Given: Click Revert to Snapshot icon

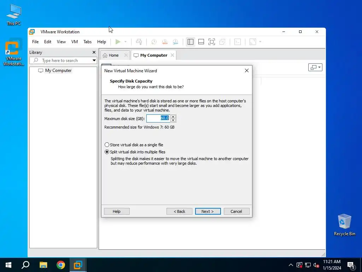Looking at the screenshot, I should (x=165, y=42).
